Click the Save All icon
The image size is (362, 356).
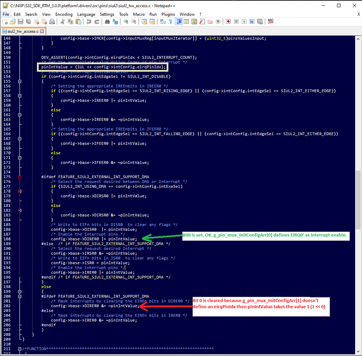point(28,22)
